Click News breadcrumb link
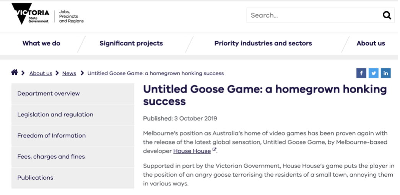The image size is (400, 195). [x=69, y=73]
